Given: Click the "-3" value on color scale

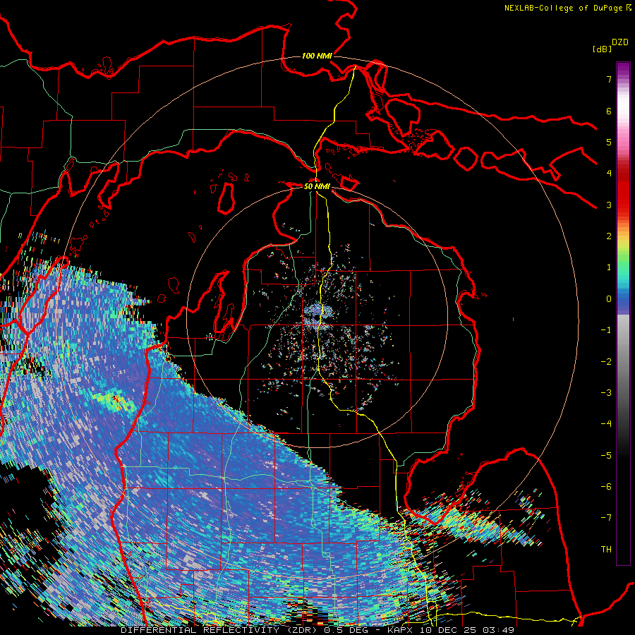Looking at the screenshot, I should click(x=606, y=393).
